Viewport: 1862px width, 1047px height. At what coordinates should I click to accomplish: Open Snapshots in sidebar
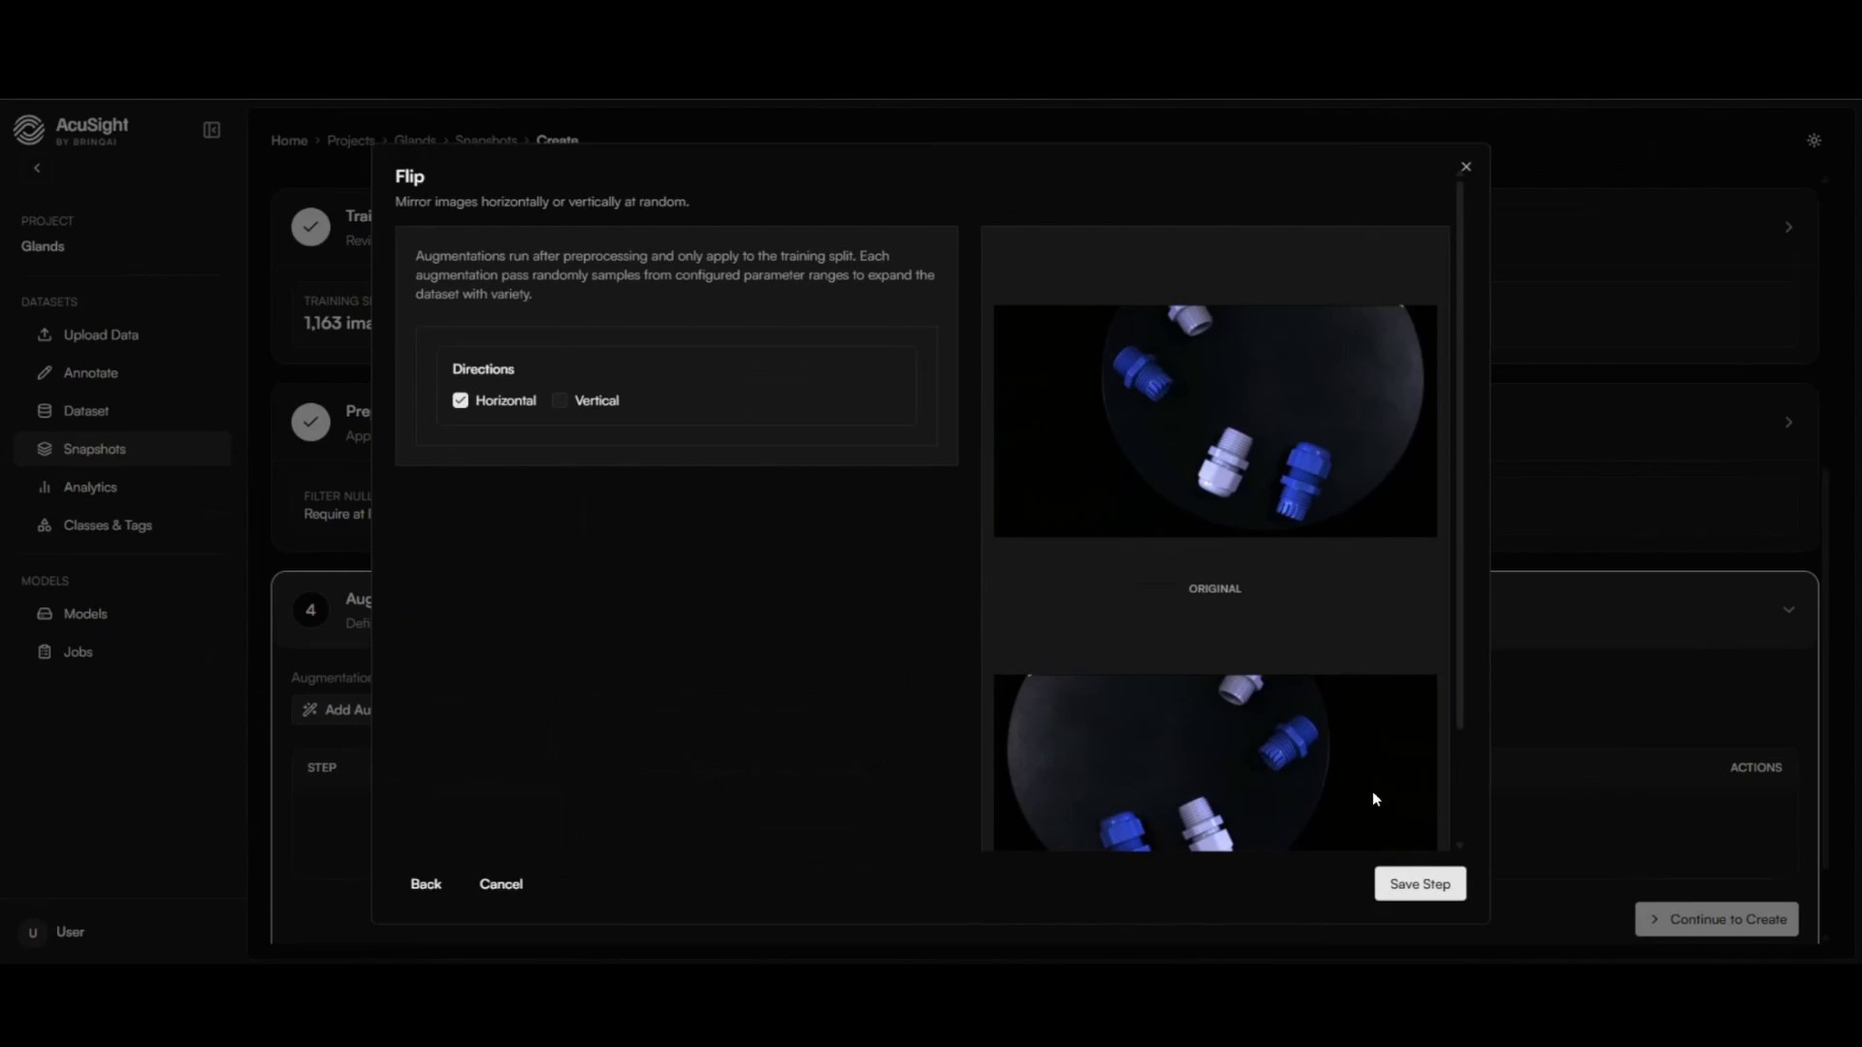pyautogui.click(x=122, y=449)
